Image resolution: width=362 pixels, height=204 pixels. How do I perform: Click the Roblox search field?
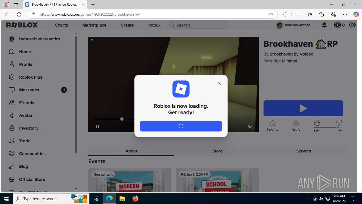click(198, 25)
